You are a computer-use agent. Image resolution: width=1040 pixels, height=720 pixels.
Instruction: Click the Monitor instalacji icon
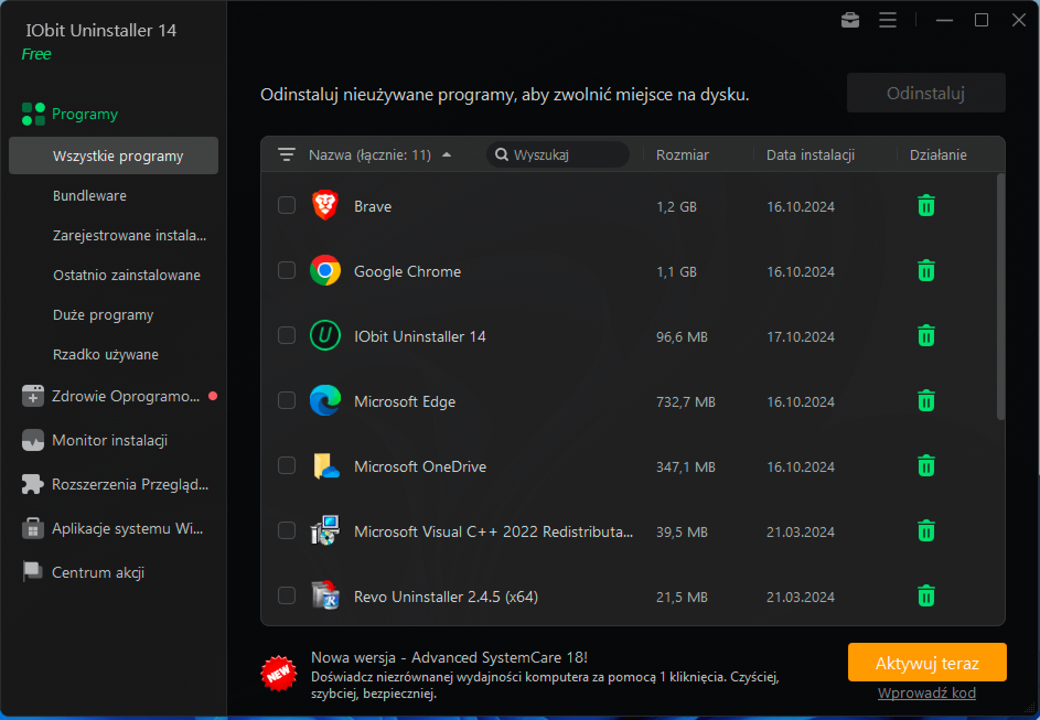tap(33, 440)
